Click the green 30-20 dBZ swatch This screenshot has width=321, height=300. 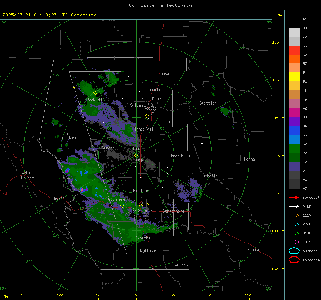coord(294,148)
